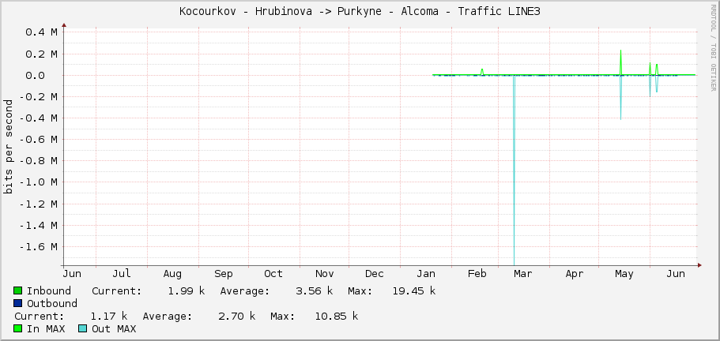Click the Mar x-axis month label
The height and width of the screenshot is (341, 720).
tap(523, 274)
